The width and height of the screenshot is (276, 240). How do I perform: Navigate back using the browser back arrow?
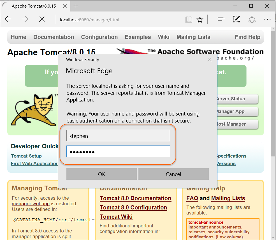point(8,19)
